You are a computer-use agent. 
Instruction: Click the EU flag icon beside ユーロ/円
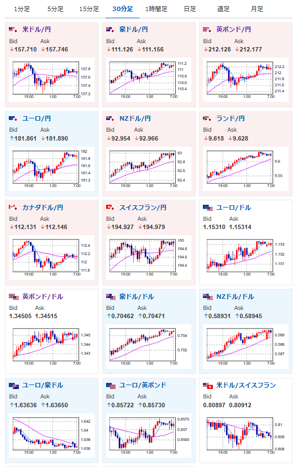click(13, 118)
